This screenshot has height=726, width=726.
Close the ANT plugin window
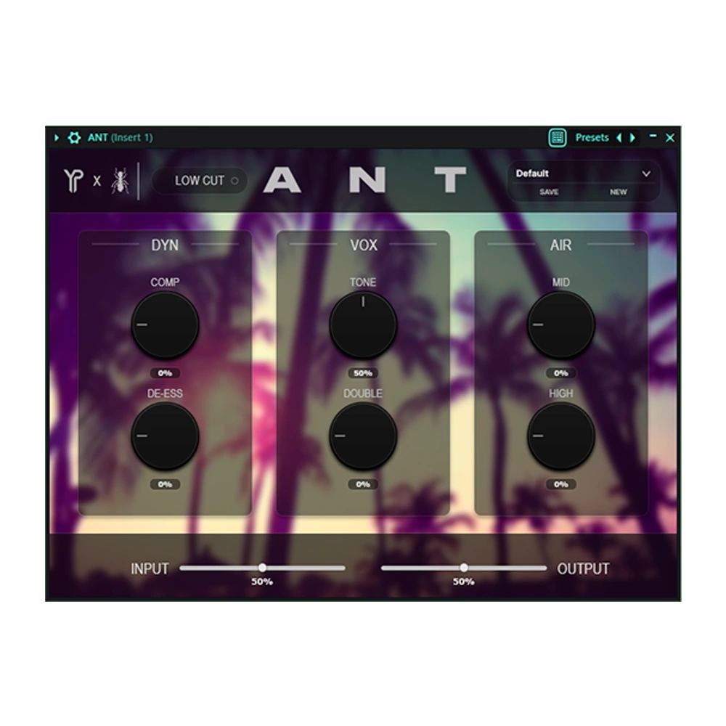pyautogui.click(x=670, y=137)
